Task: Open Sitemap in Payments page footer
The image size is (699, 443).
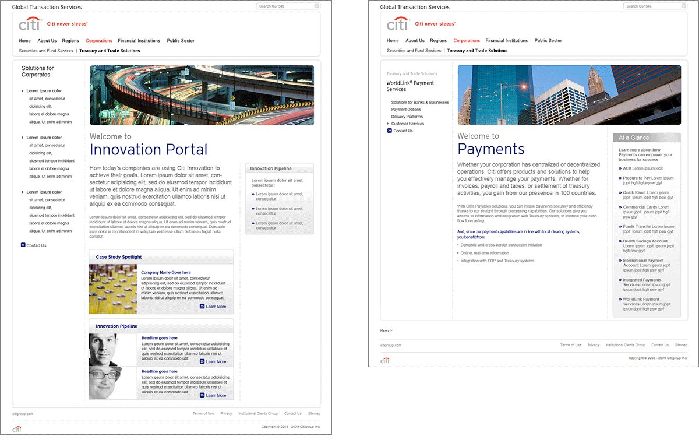Action: pos(681,345)
